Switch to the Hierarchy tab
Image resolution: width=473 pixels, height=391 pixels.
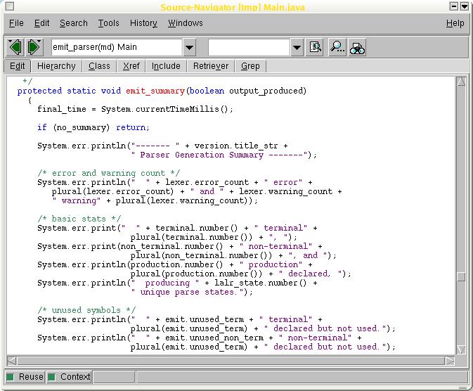click(56, 66)
